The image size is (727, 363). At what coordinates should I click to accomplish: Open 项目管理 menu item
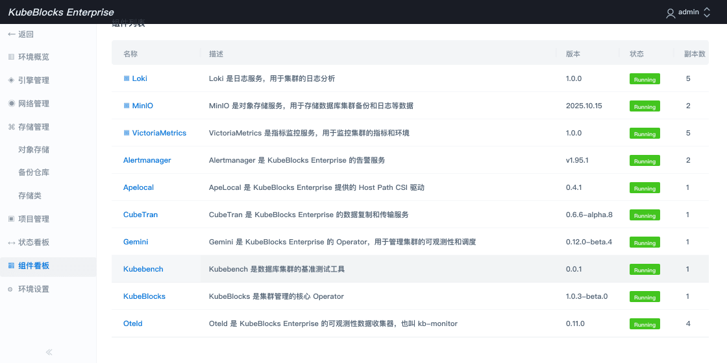tap(33, 219)
